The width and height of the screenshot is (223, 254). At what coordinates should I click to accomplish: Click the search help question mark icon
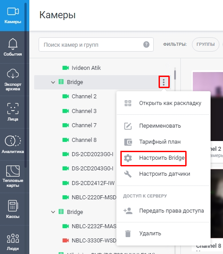pos(146,44)
